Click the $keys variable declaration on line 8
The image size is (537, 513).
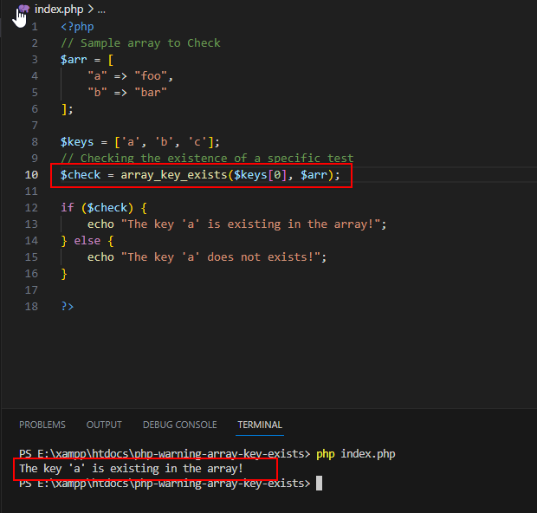coord(77,142)
